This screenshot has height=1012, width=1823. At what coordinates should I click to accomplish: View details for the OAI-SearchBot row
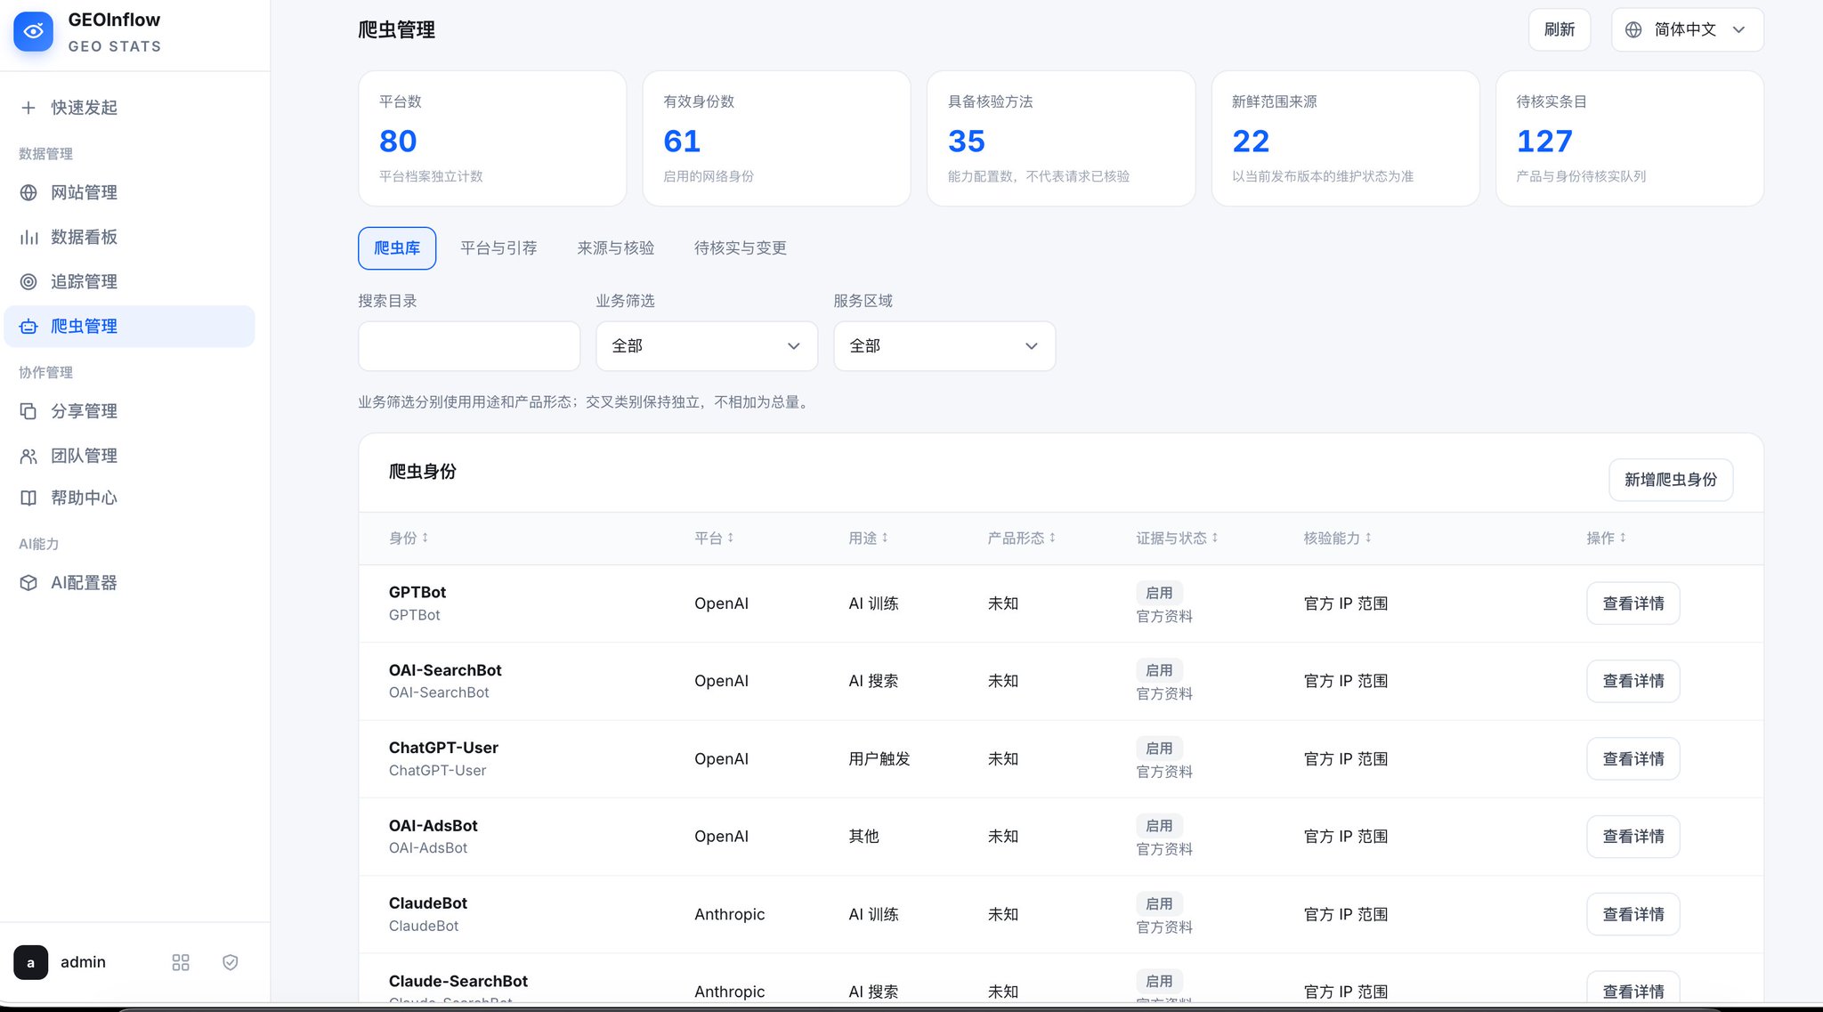tap(1633, 681)
